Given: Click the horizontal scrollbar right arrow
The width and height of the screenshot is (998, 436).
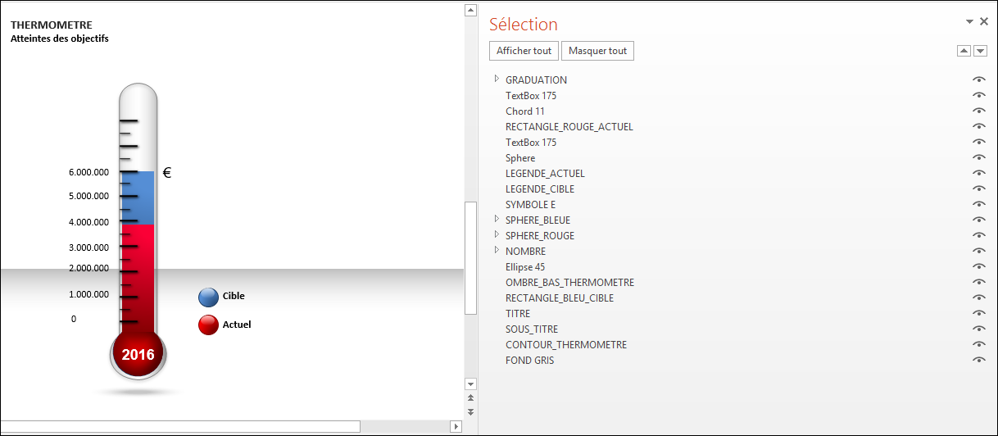Looking at the screenshot, I should [x=456, y=426].
